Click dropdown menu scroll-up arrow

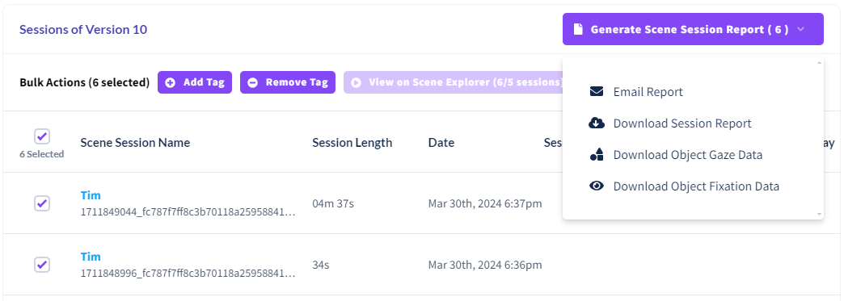pos(819,63)
